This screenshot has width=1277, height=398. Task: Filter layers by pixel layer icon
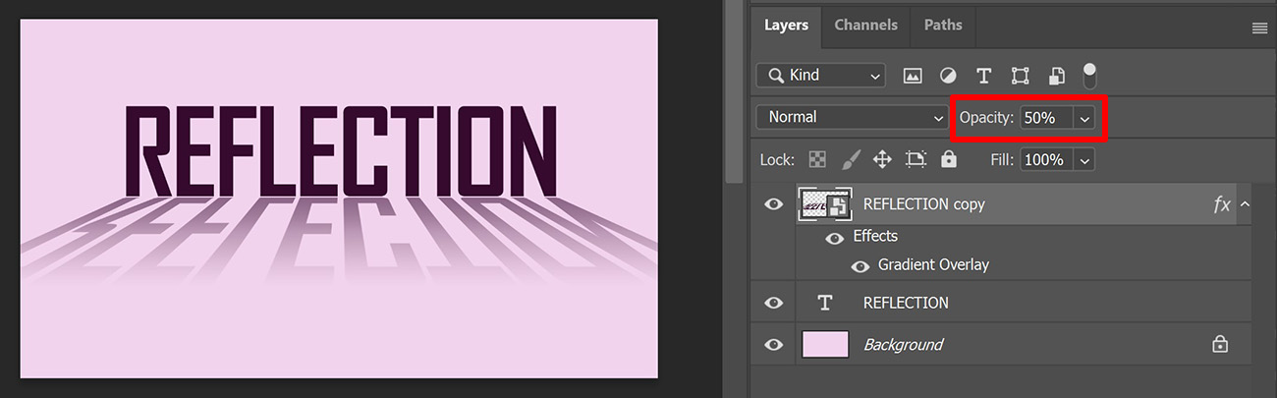tap(913, 76)
